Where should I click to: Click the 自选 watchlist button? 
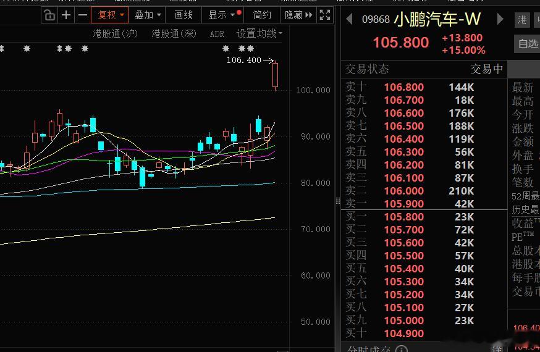[x=528, y=44]
